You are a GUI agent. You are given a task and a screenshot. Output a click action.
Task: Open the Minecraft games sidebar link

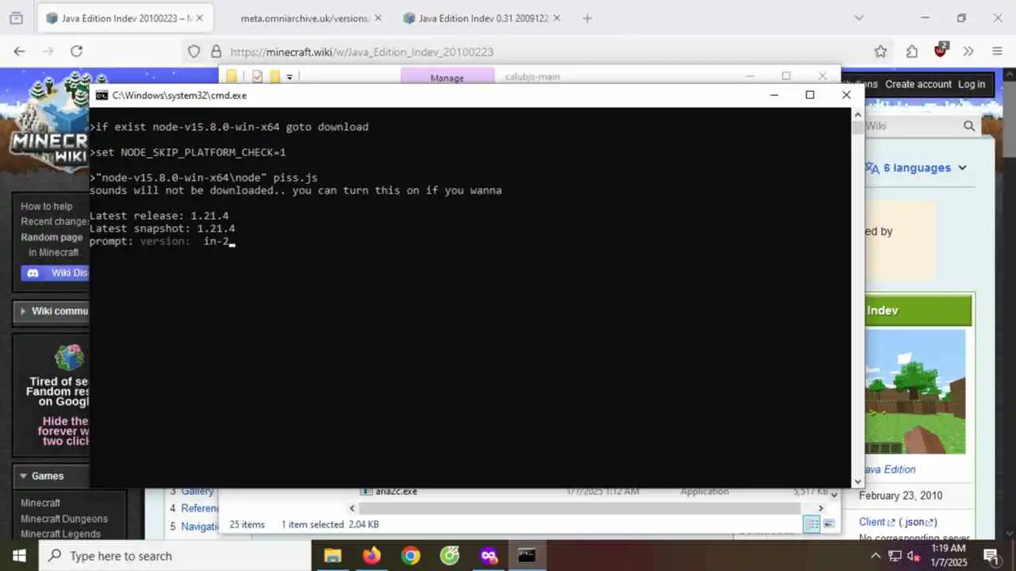point(40,503)
